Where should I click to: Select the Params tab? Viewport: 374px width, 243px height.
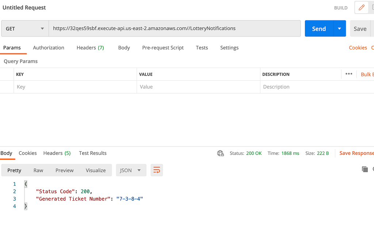pos(12,48)
